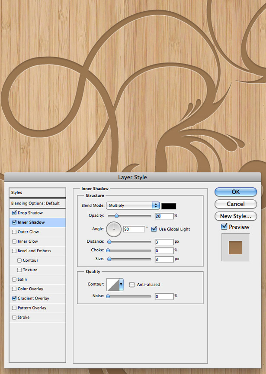Screen dimensions: 266x374
Task: Click the Distance value field
Action: [x=164, y=242]
